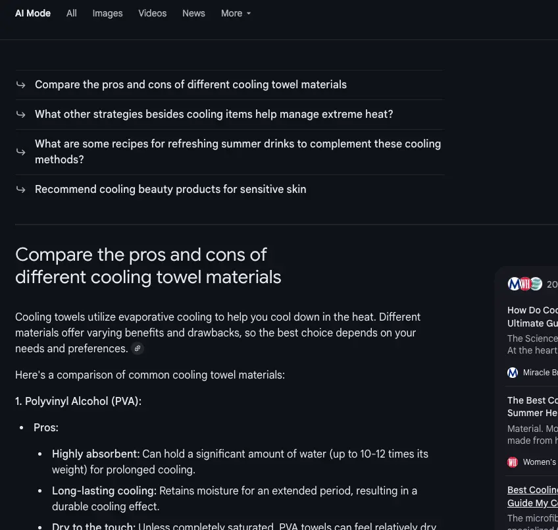Open the All results tab
This screenshot has height=530, width=558.
[72, 14]
